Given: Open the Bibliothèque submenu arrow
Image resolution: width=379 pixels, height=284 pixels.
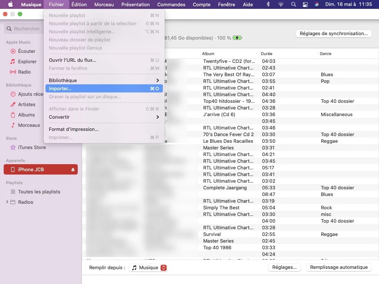Looking at the screenshot, I should 158,80.
